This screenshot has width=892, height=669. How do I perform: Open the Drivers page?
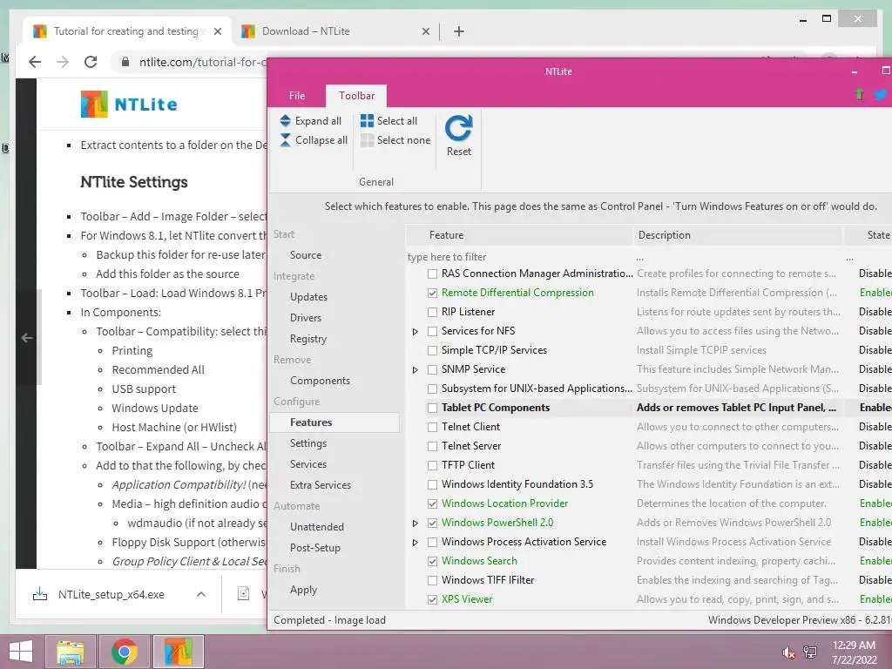(x=306, y=317)
